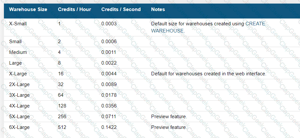
Task: Select the X-Large warehouse row label
Action: click(x=18, y=74)
